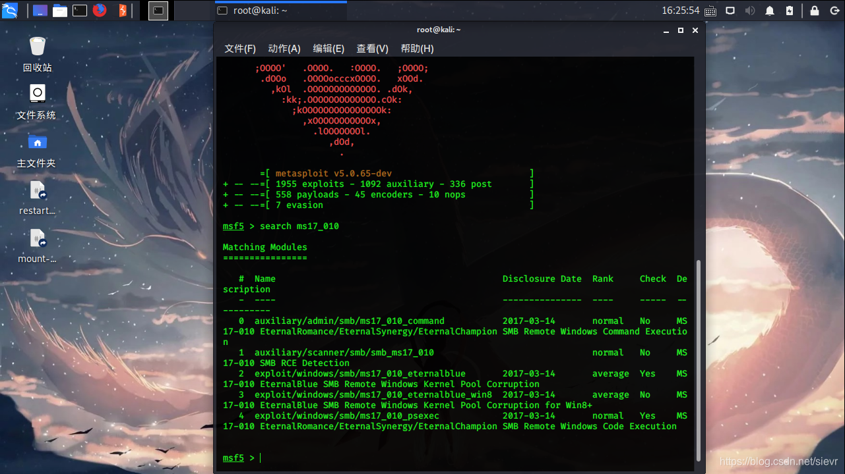The image size is (845, 474).
Task: Open the keyboard input method tray icon
Action: 710,11
